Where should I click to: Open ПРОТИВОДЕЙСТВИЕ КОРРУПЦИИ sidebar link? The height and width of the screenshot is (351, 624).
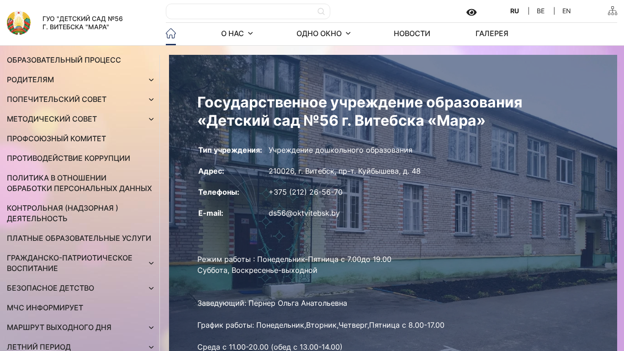(x=69, y=158)
